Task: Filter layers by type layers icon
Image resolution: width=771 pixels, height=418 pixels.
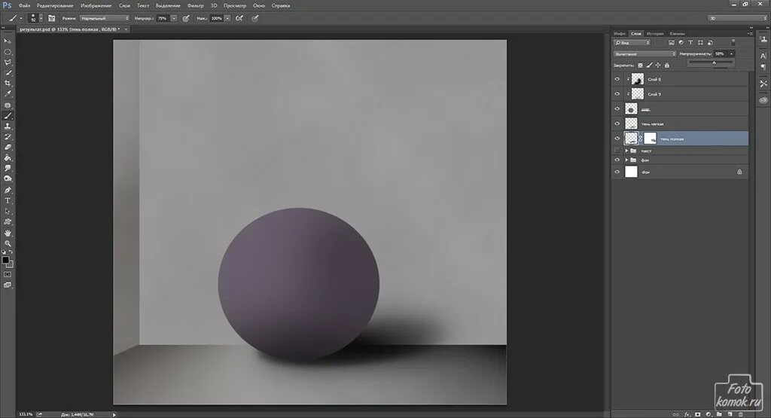Action: click(690, 43)
